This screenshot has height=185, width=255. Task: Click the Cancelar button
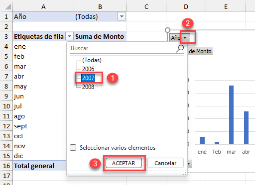pyautogui.click(x=165, y=163)
